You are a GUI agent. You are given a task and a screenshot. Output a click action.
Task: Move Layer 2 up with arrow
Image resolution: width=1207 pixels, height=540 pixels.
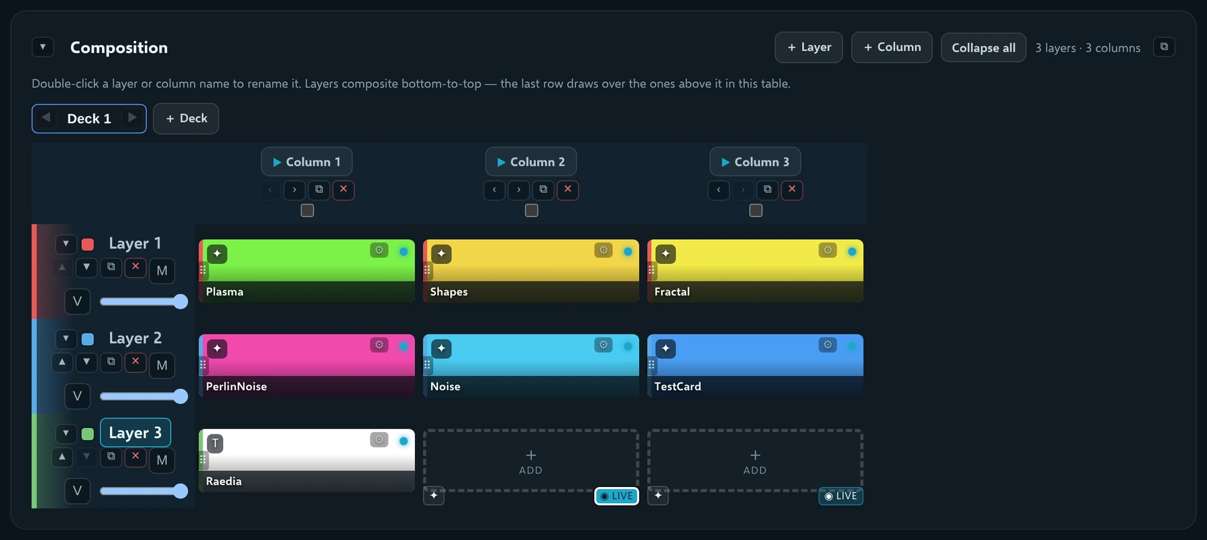pyautogui.click(x=62, y=362)
